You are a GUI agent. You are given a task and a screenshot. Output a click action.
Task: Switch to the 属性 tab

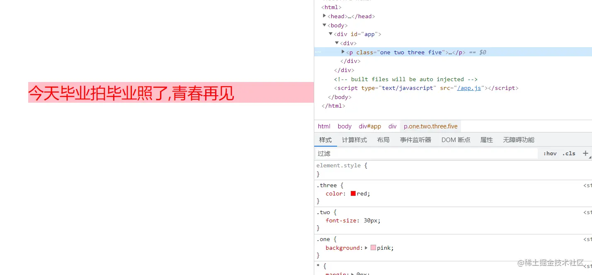pyautogui.click(x=487, y=140)
